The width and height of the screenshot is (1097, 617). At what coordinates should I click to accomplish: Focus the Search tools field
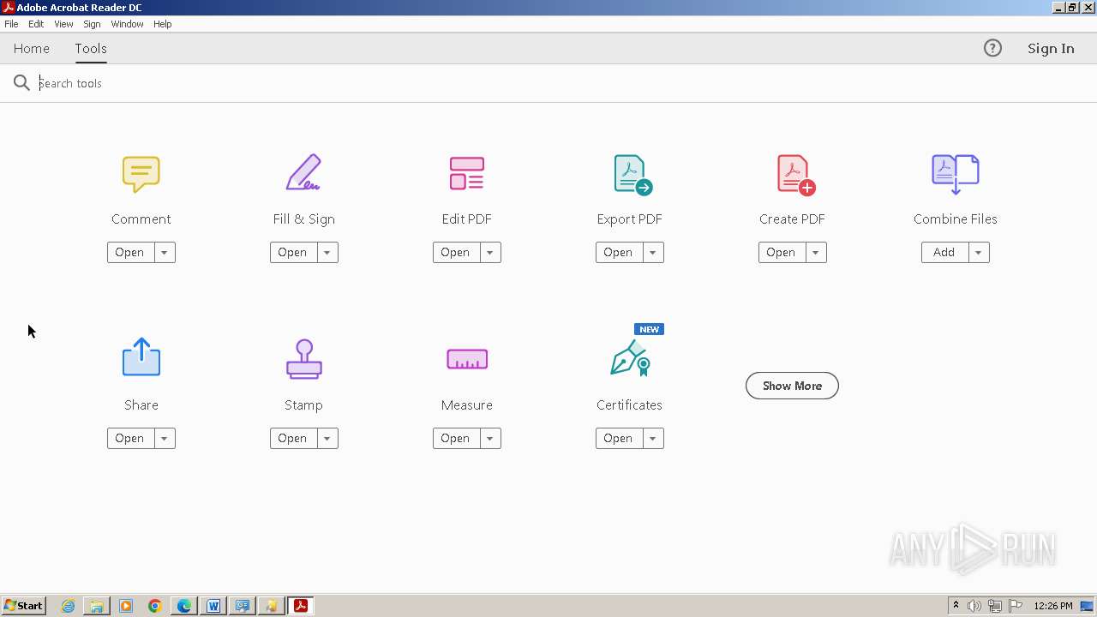coord(548,83)
